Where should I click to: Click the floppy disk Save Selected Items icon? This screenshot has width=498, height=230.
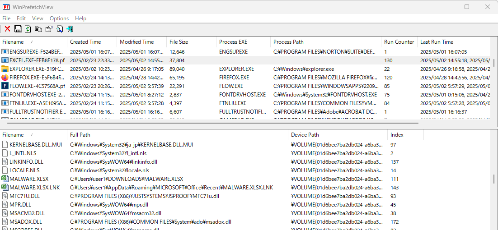[x=18, y=29]
